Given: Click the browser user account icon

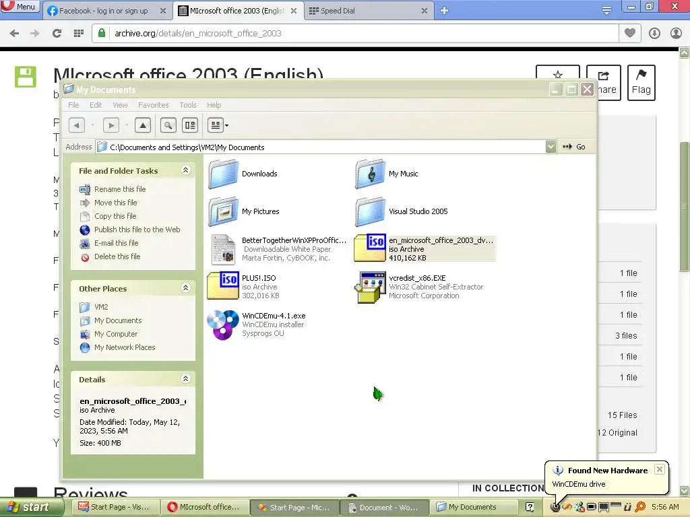Looking at the screenshot, I should (676, 33).
